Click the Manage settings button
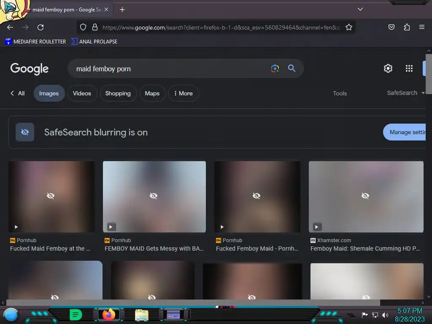Image resolution: width=432 pixels, height=324 pixels. [405, 132]
